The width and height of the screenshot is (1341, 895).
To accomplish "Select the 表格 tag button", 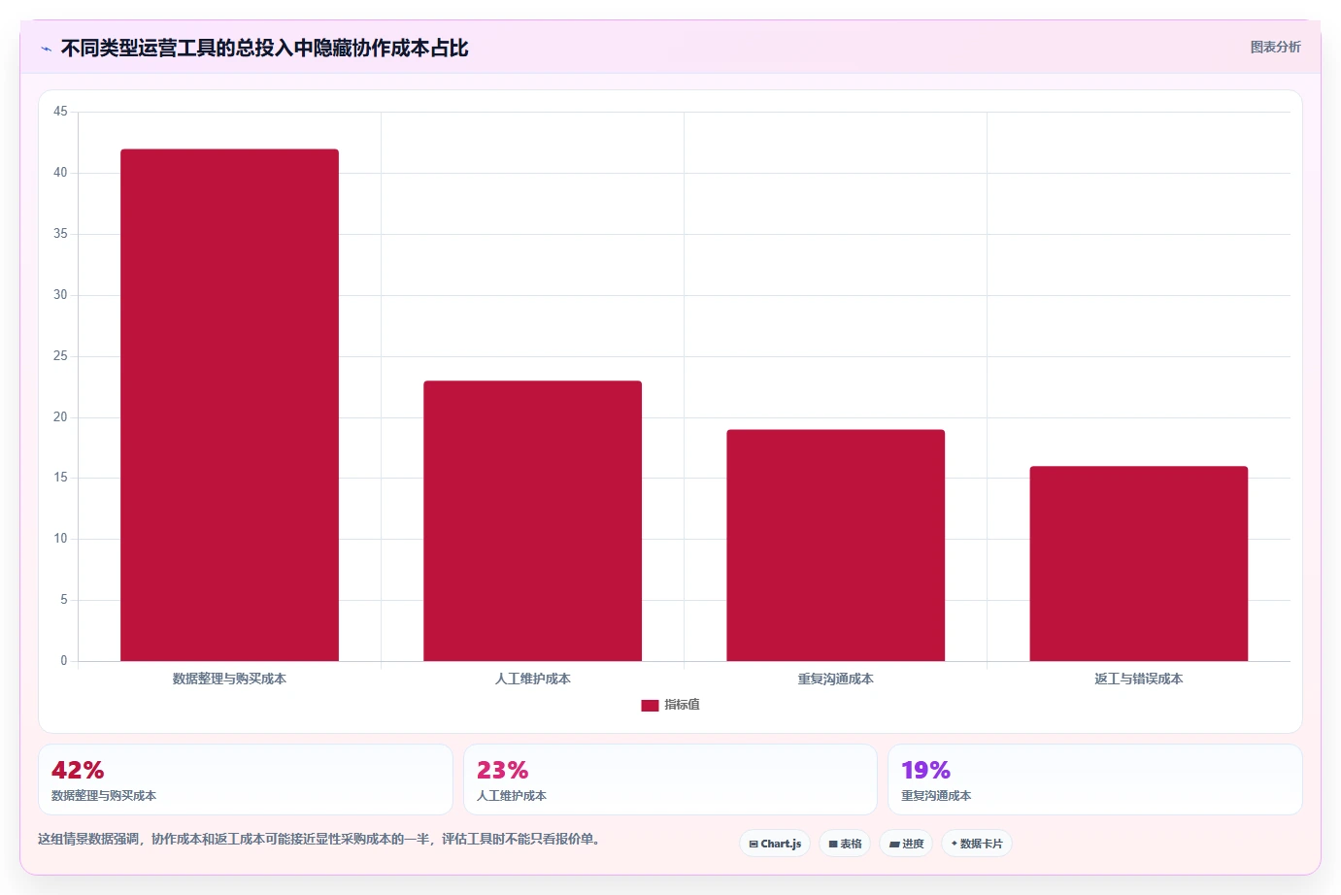I will pos(845,844).
